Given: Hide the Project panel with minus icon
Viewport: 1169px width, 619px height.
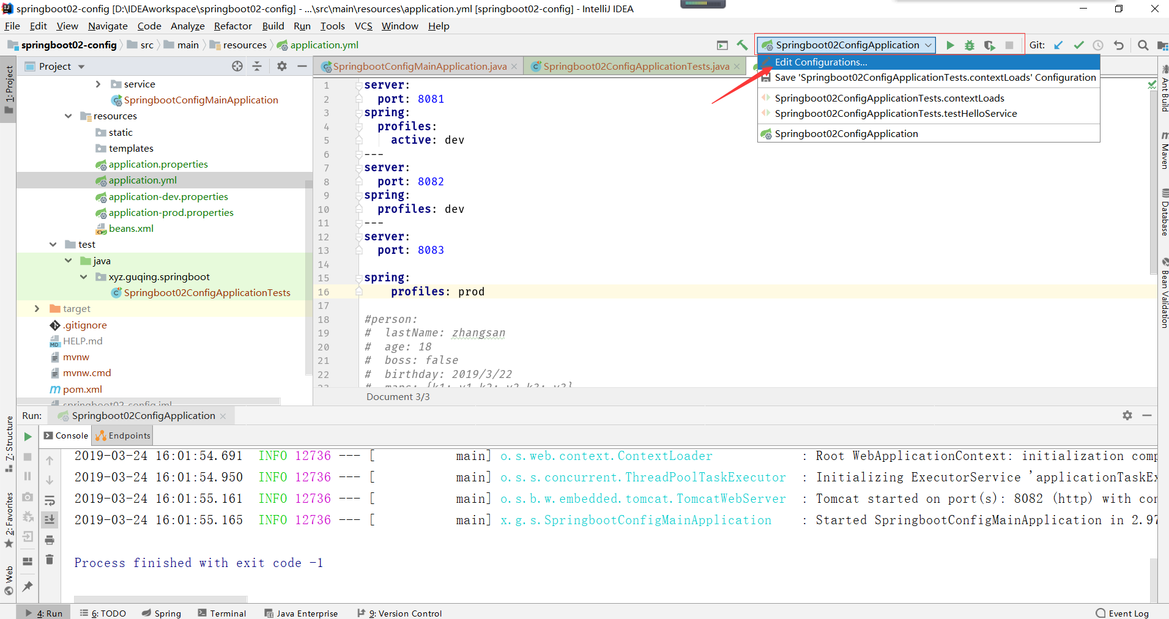Looking at the screenshot, I should (x=302, y=66).
